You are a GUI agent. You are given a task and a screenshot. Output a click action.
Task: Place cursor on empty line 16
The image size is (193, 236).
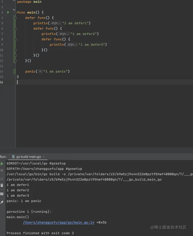104,82
